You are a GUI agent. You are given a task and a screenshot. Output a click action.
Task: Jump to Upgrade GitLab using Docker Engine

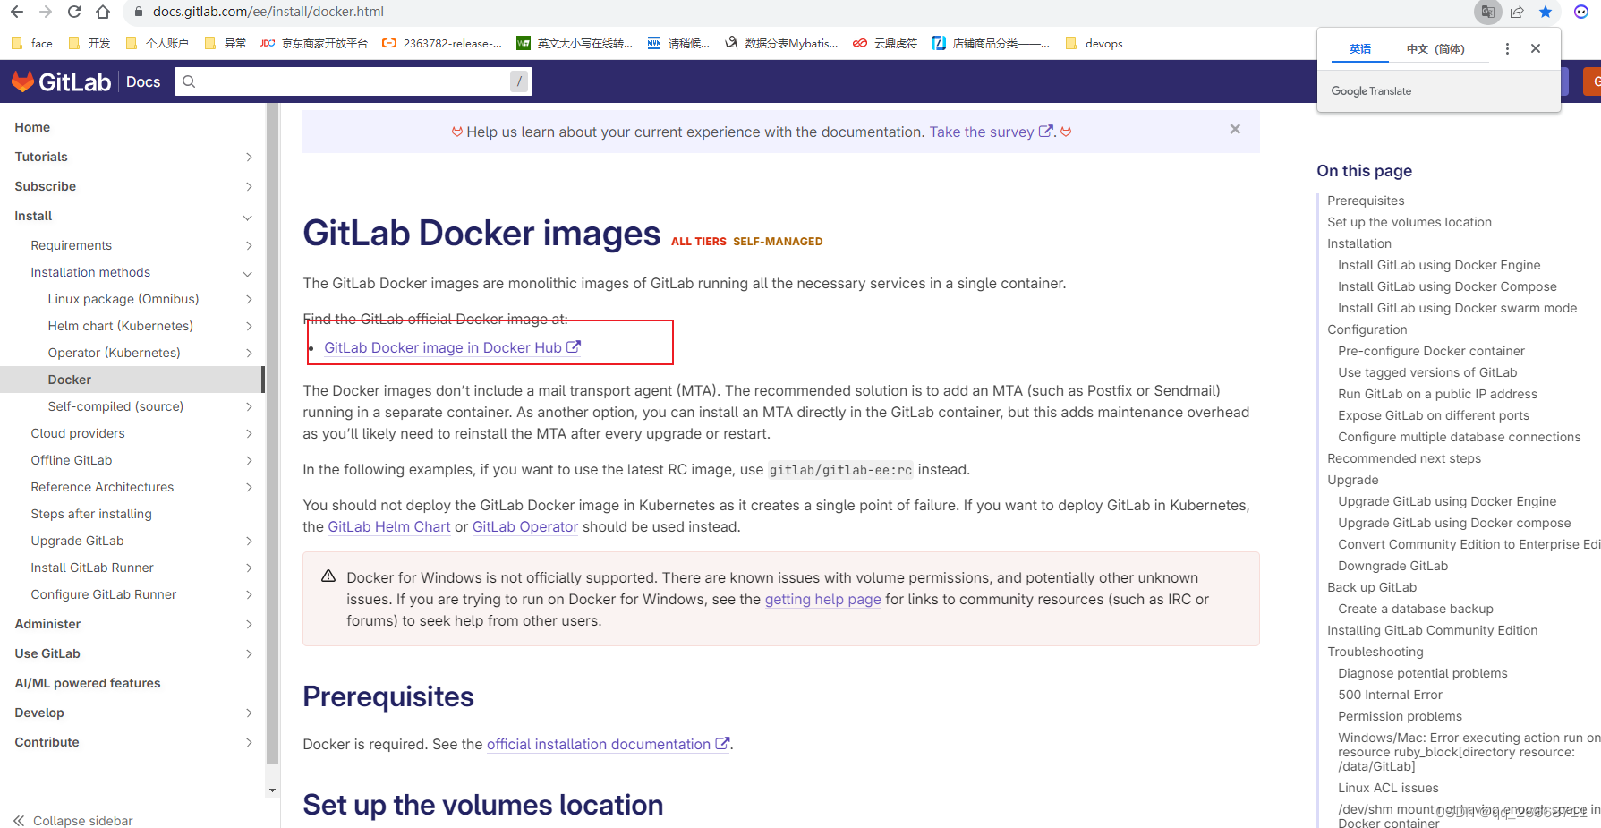(1447, 501)
